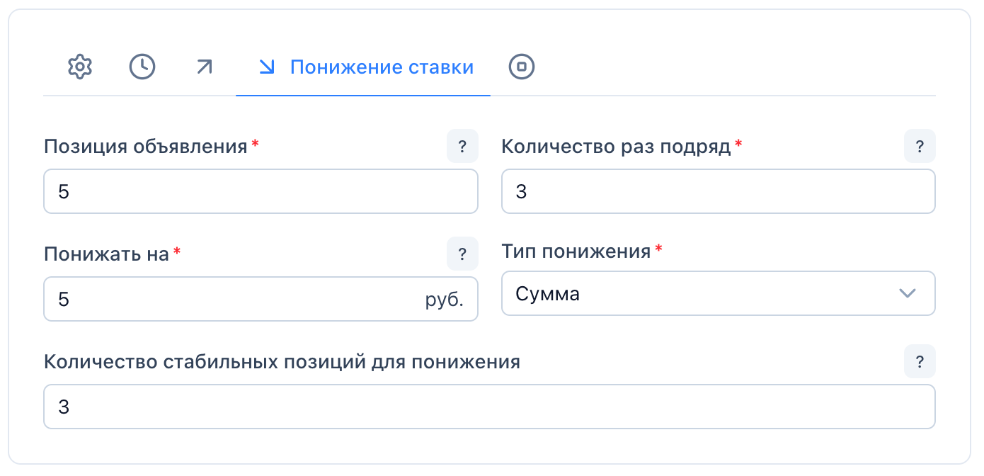Click the down-right arrow icon of active tab

click(x=267, y=67)
